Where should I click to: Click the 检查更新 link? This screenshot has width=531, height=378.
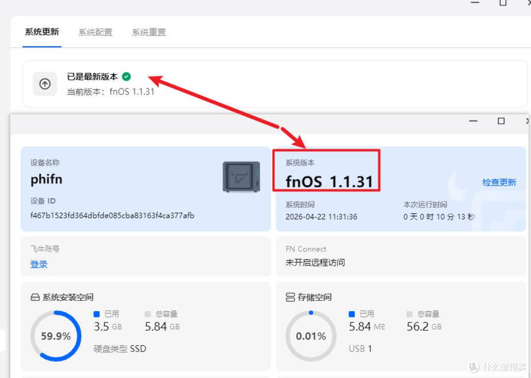(x=499, y=182)
